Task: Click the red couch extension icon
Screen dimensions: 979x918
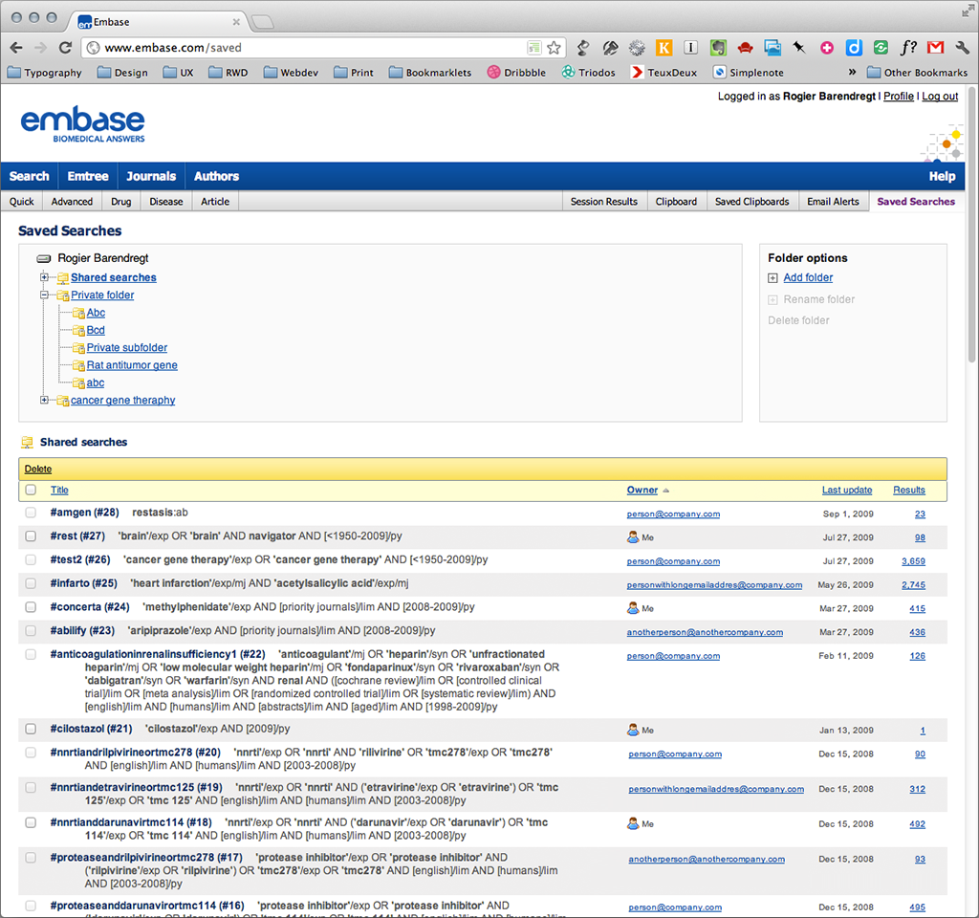Action: (745, 48)
